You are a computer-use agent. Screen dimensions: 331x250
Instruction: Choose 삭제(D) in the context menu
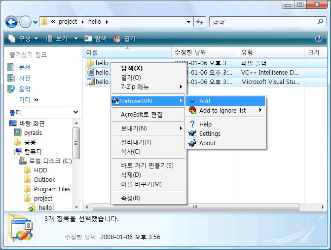[131, 175]
